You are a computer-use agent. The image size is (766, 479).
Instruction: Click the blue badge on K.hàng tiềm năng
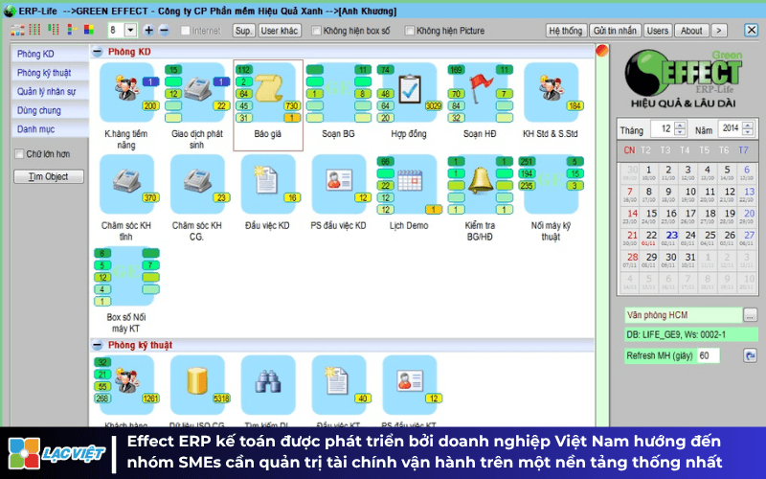click(151, 81)
